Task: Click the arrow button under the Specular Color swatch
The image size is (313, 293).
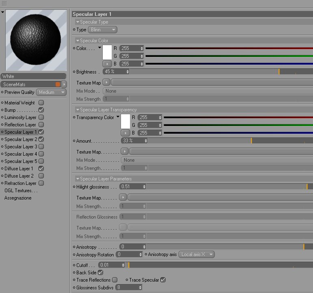Action: click(107, 64)
